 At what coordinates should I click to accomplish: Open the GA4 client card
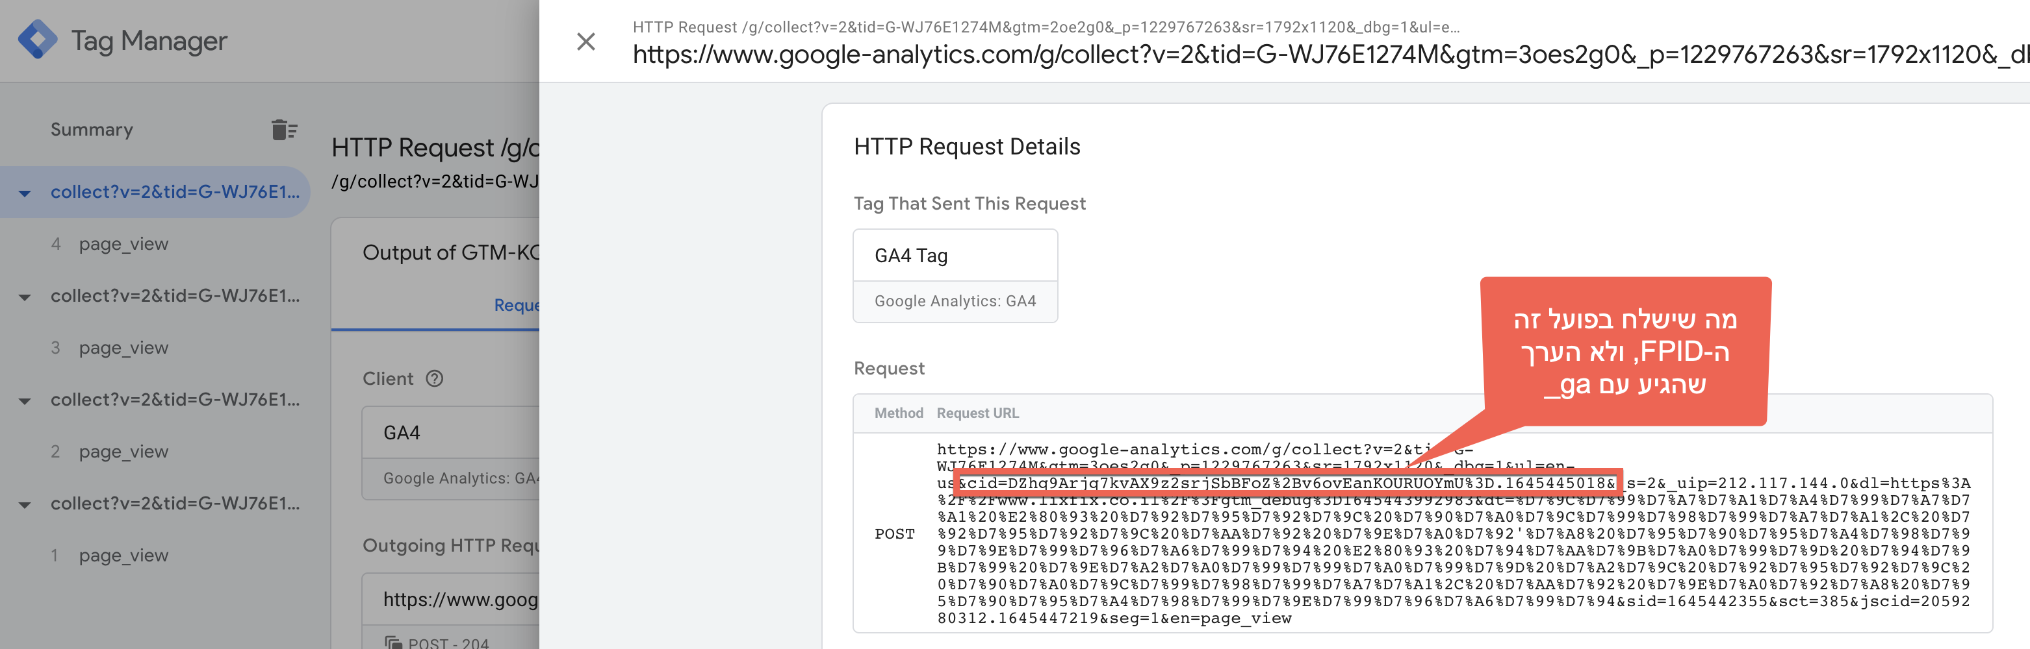pos(451,452)
